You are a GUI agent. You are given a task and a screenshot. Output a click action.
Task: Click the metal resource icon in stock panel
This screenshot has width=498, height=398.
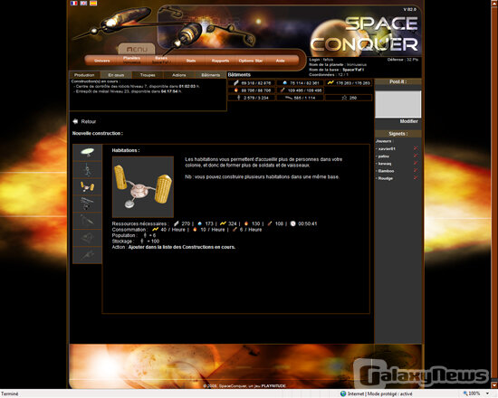[236, 83]
